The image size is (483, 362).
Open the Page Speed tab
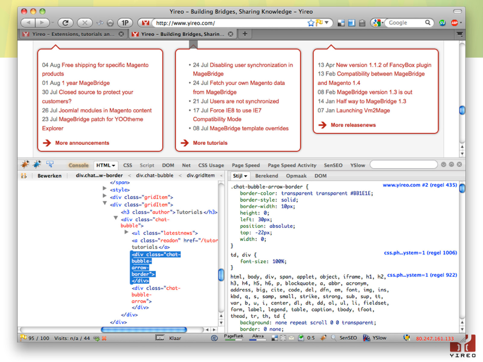tap(246, 165)
